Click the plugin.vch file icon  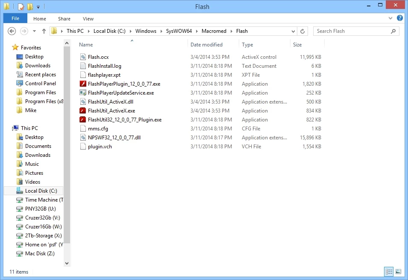(83, 146)
